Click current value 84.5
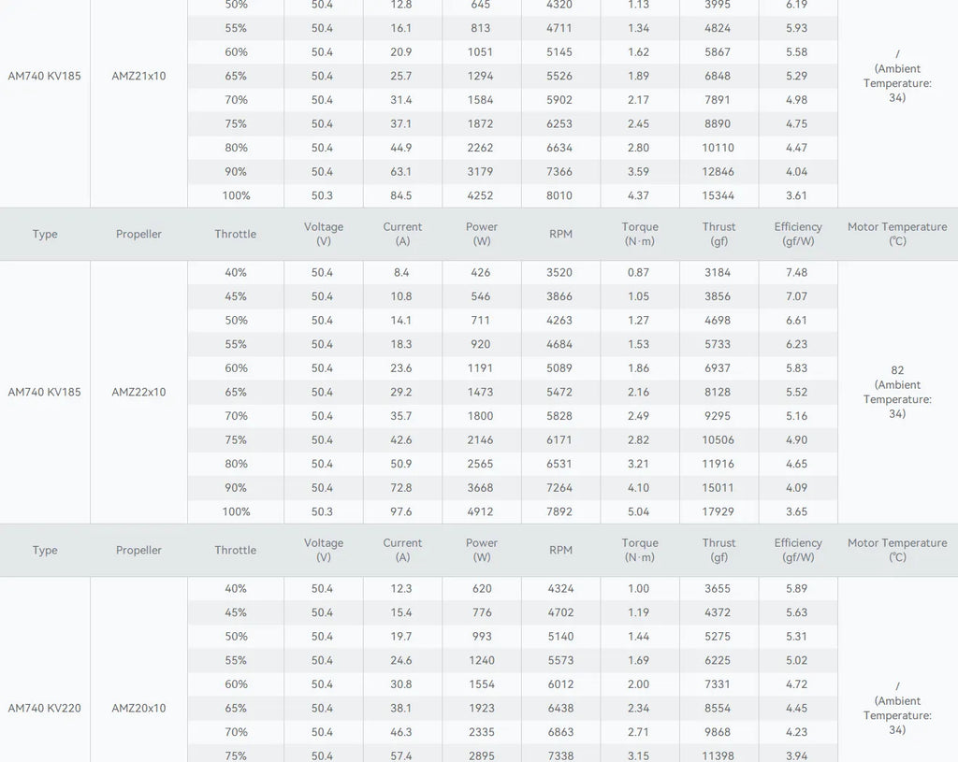The image size is (958, 762). pyautogui.click(x=401, y=195)
